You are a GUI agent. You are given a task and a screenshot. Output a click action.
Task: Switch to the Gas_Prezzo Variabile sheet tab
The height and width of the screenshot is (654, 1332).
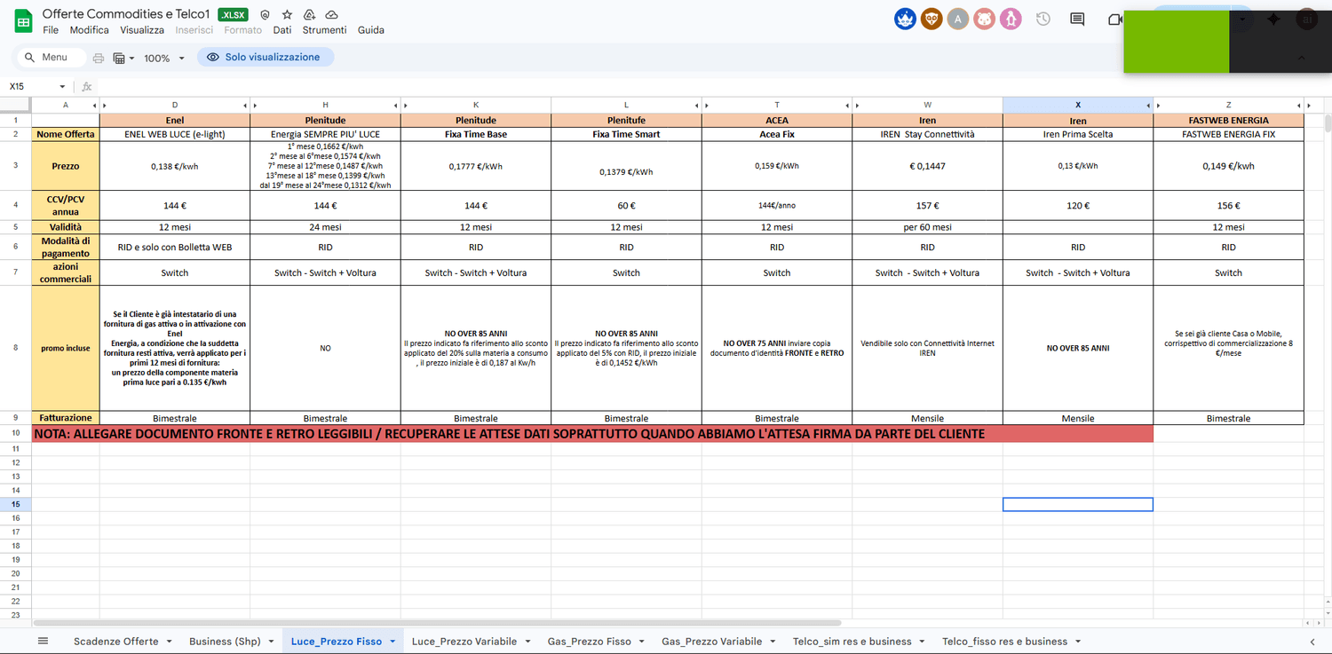[712, 642]
